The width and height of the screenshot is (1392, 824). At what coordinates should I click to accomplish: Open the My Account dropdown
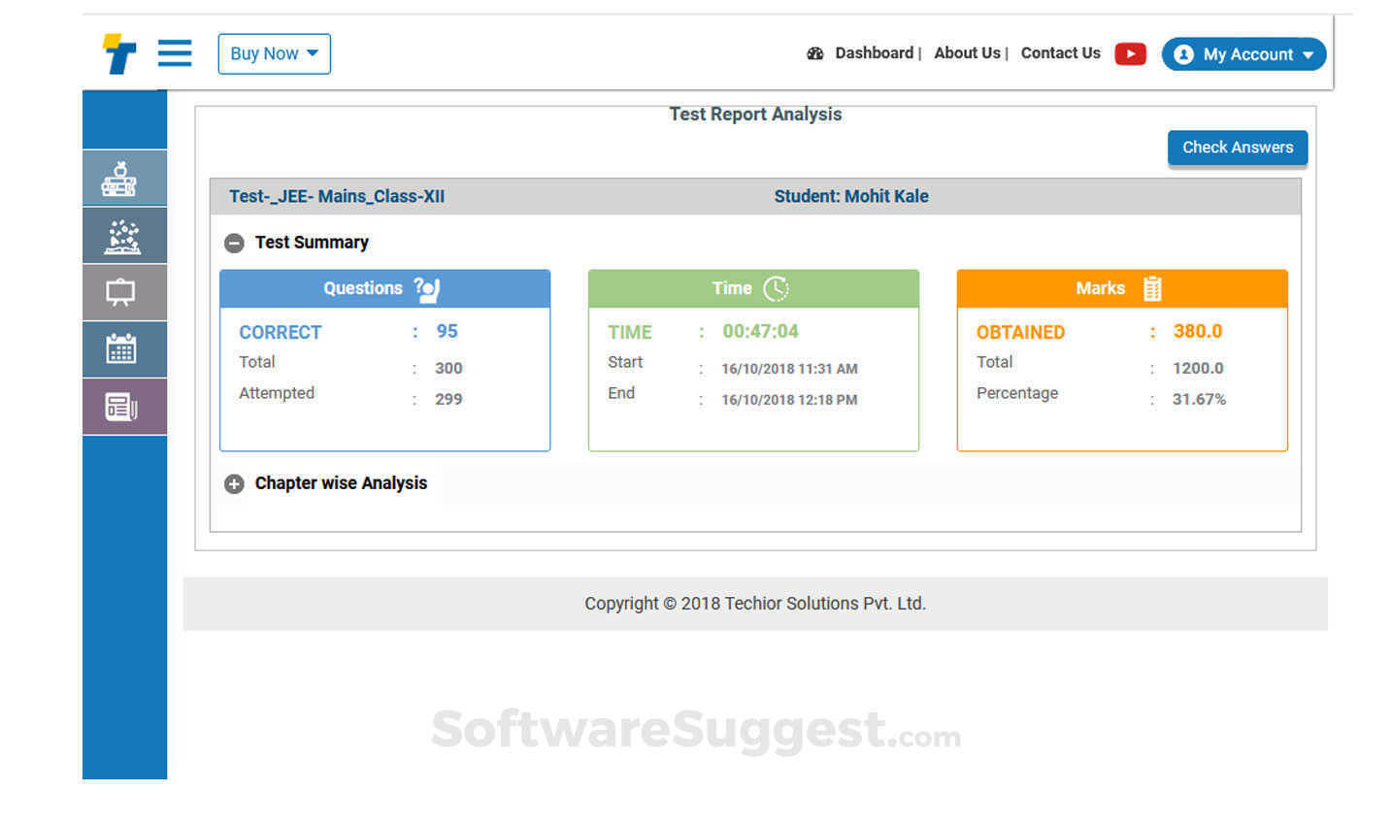pos(1243,54)
